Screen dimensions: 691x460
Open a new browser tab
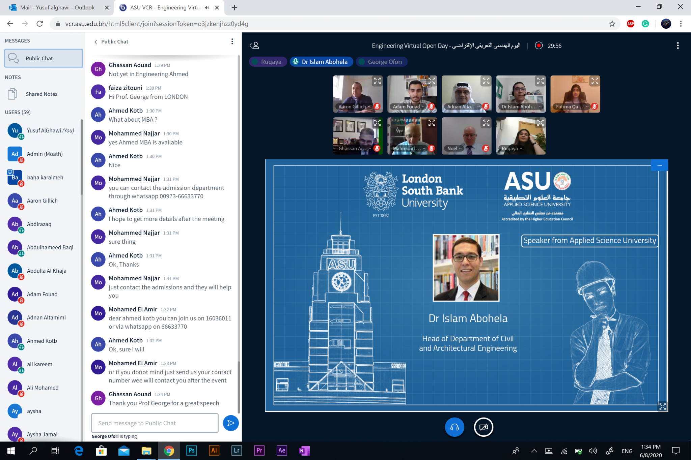point(234,7)
